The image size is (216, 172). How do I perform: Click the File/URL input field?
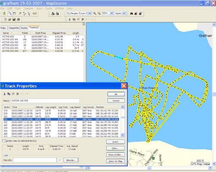pyautogui.click(x=35, y=160)
